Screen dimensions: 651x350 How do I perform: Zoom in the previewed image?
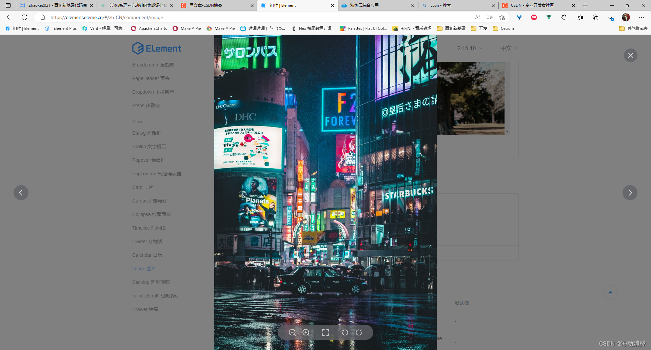(x=306, y=332)
